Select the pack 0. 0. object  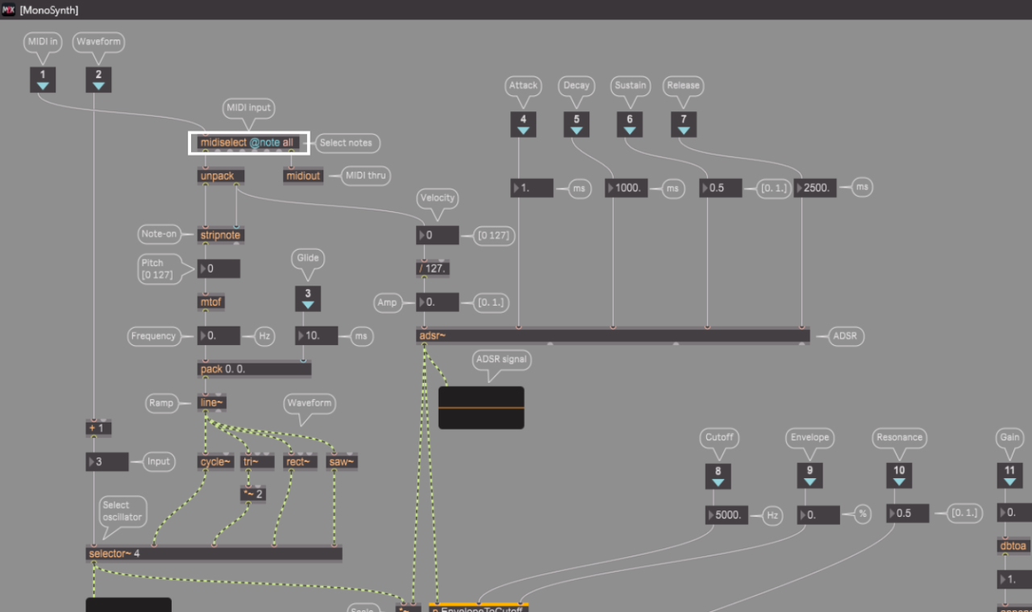point(254,369)
